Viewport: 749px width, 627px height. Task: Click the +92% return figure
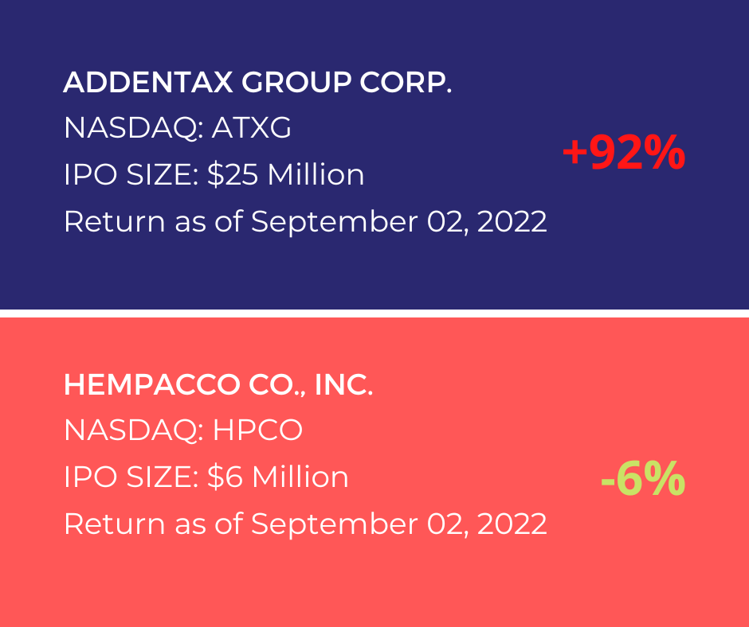point(624,152)
